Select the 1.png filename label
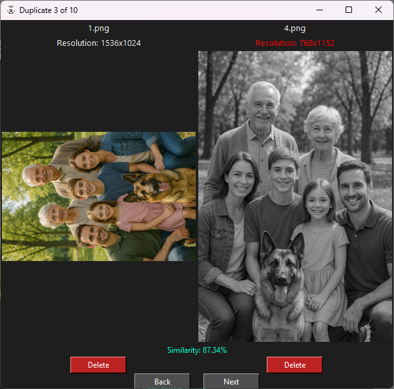Screen dimensions: 394x389 pyautogui.click(x=98, y=28)
